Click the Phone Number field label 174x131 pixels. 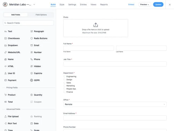click(70, 127)
